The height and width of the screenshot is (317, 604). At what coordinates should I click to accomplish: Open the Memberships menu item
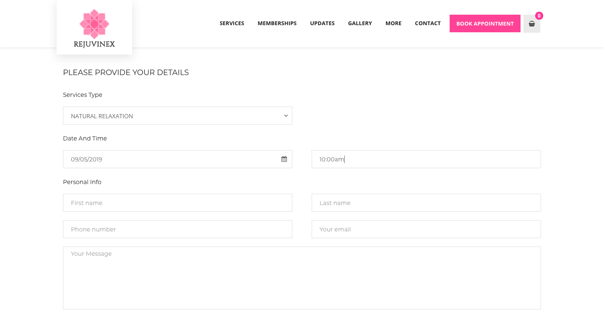pyautogui.click(x=277, y=23)
